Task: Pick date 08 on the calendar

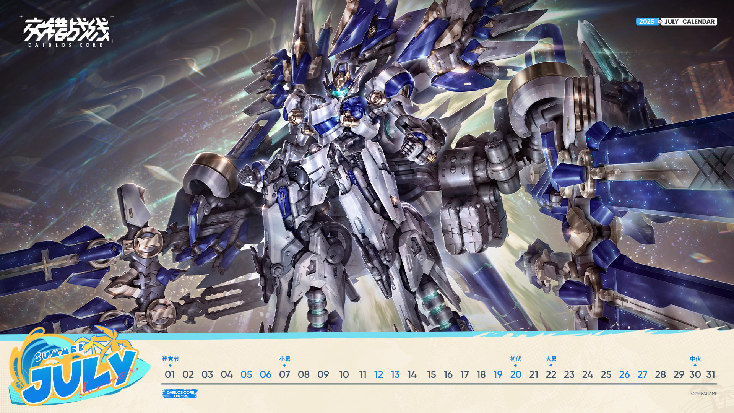Action: click(x=304, y=374)
